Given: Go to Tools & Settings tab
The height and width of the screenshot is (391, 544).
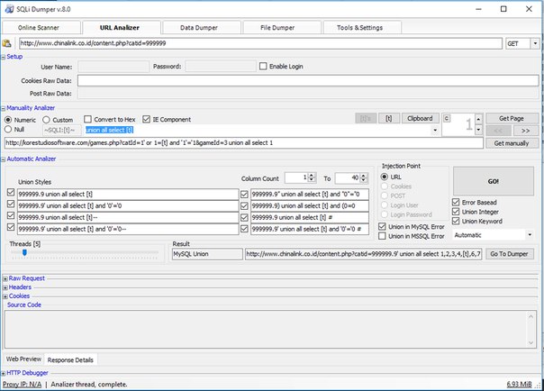Looking at the screenshot, I should (x=362, y=27).
